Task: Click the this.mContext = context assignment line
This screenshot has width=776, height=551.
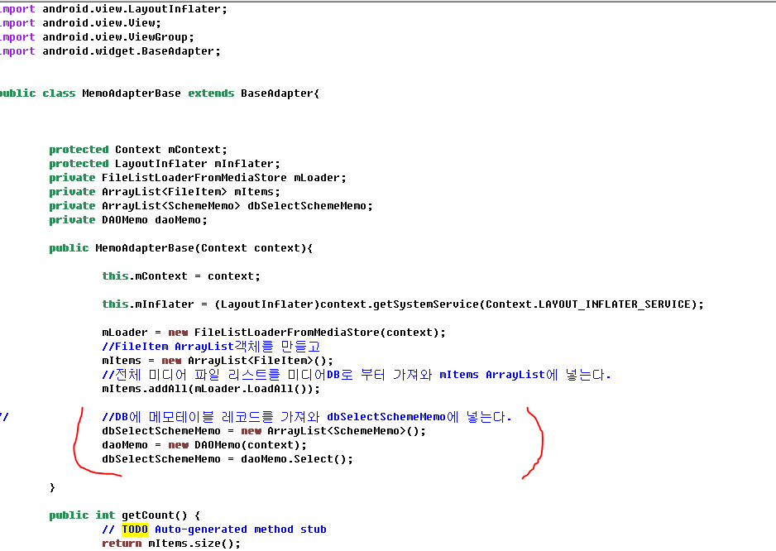Action: (181, 276)
